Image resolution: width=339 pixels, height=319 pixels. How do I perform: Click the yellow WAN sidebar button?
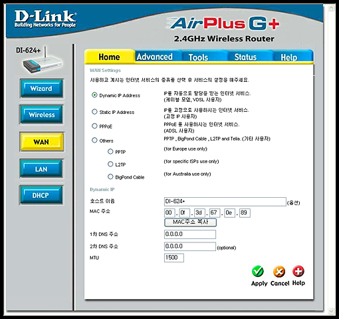(x=41, y=142)
